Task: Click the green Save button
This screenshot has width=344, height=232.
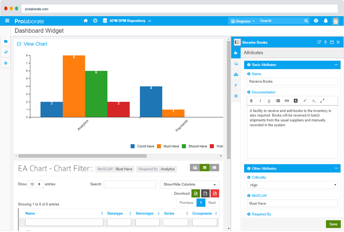Action: 333,224
